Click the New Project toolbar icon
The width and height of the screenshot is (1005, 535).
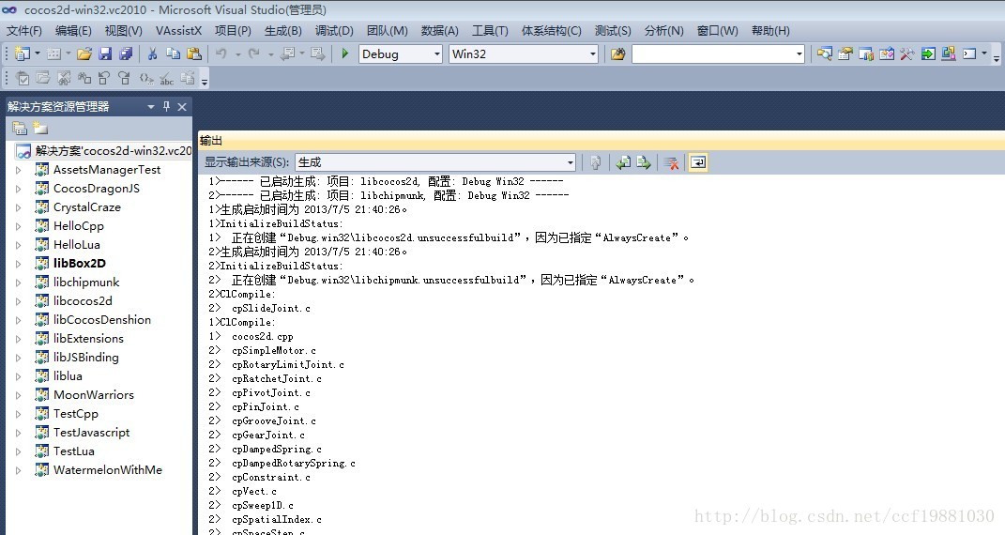click(23, 53)
